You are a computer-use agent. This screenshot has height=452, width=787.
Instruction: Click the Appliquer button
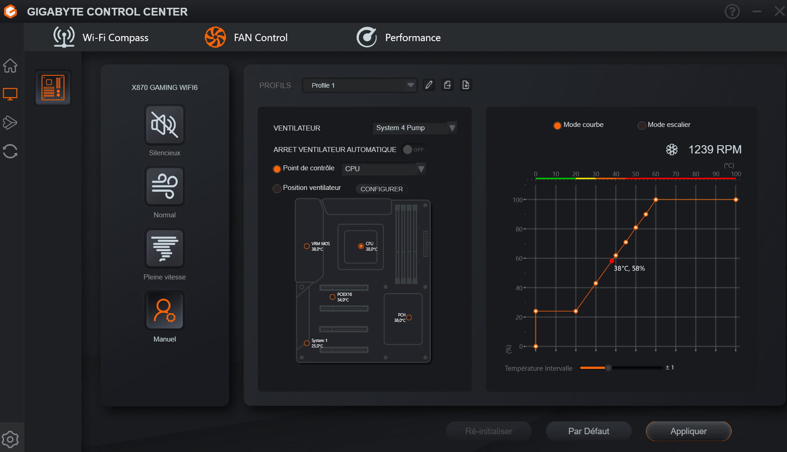pyautogui.click(x=689, y=431)
